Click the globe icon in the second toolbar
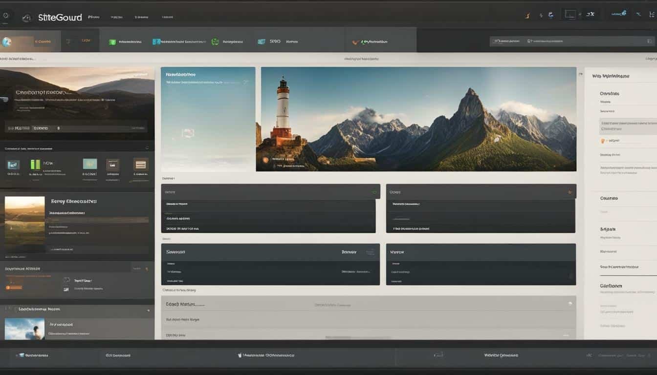The image size is (657, 375). 6,42
